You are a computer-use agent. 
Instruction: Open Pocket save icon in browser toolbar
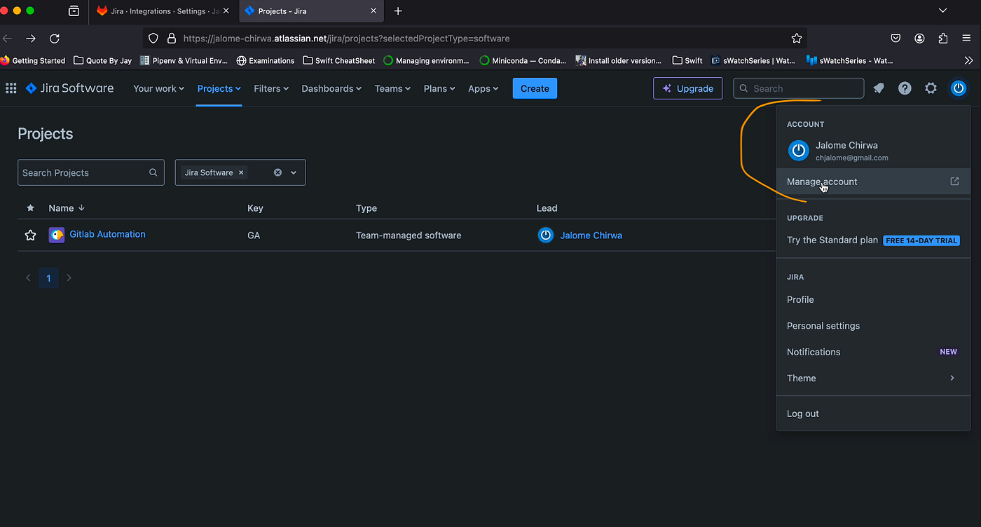[896, 39]
